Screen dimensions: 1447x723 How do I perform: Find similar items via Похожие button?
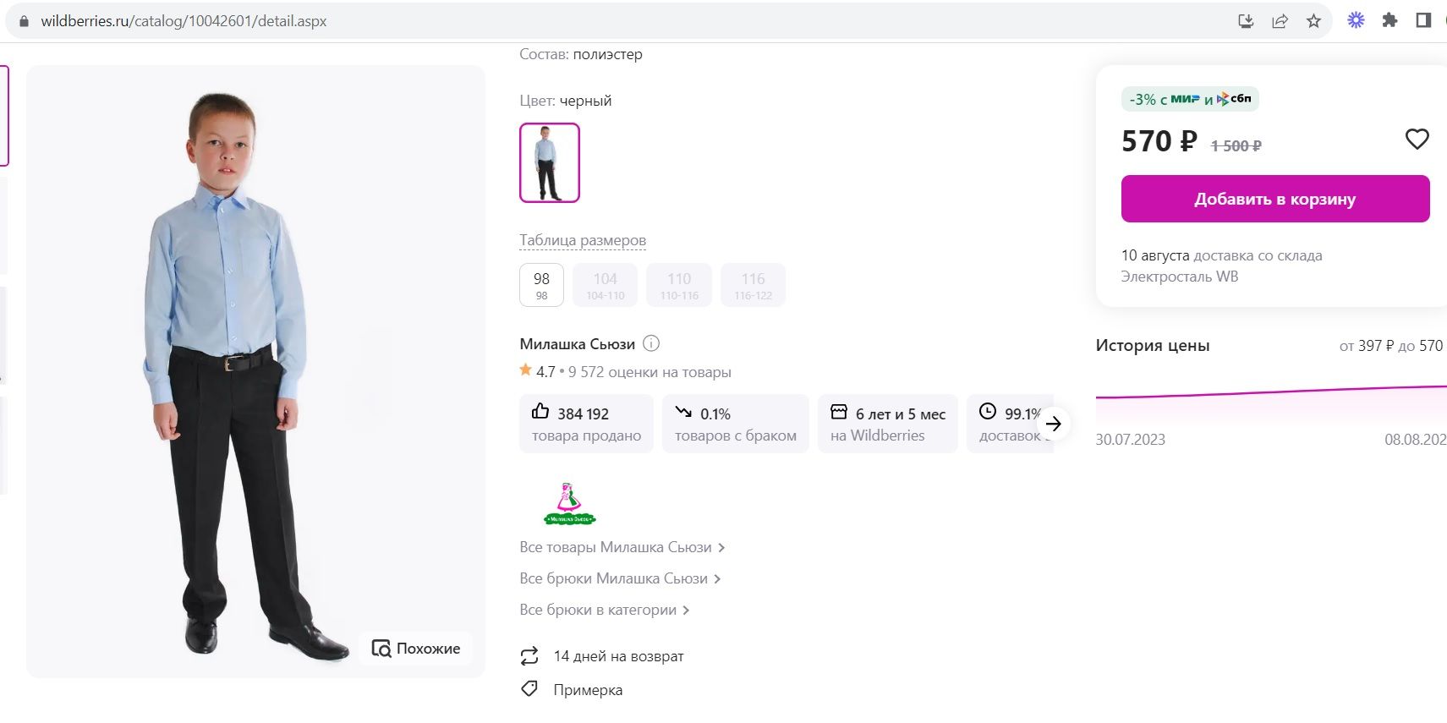pos(416,649)
